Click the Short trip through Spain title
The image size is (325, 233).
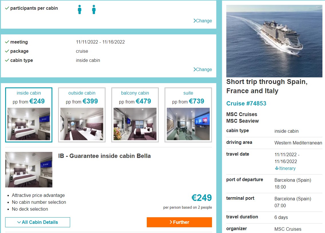267,86
